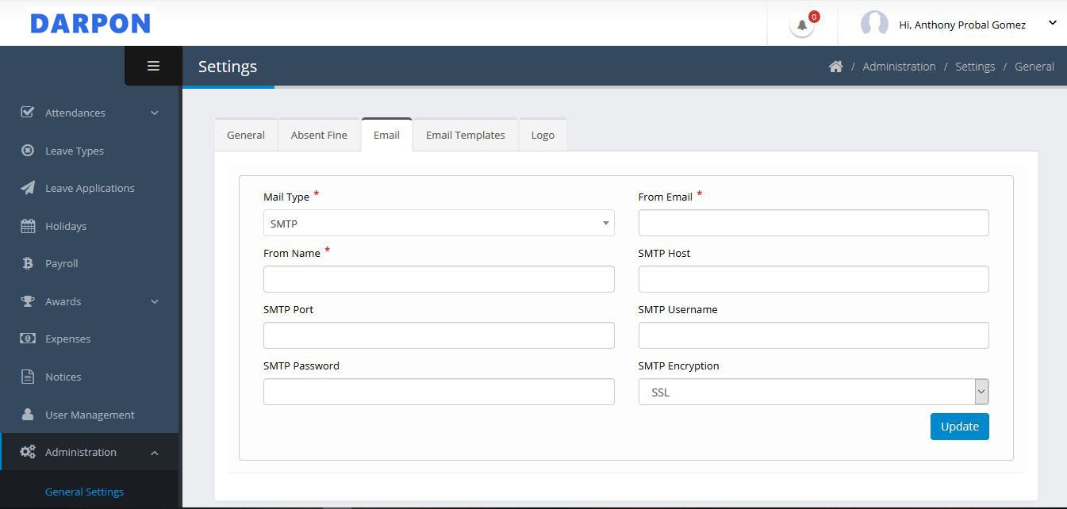
Task: Click the From Email input field
Action: coord(813,223)
